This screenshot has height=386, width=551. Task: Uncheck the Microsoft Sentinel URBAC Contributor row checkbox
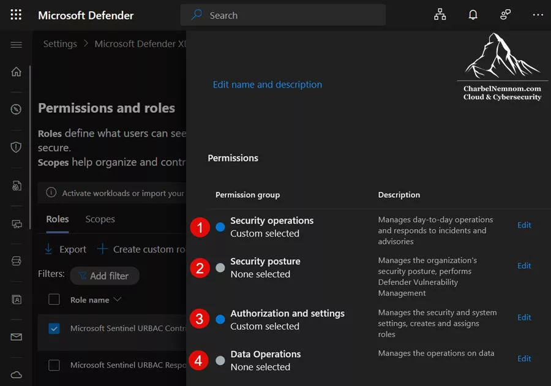coord(54,328)
